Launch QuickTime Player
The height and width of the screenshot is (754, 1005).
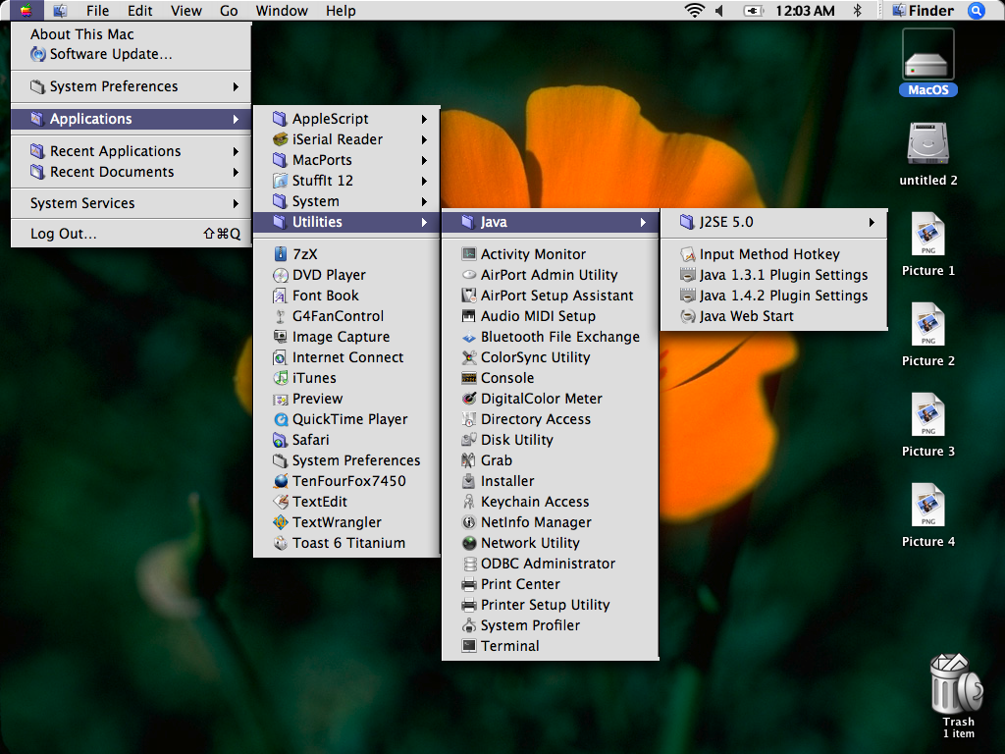[346, 418]
